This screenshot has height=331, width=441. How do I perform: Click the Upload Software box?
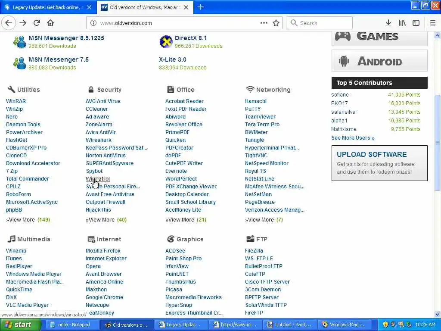click(x=379, y=163)
